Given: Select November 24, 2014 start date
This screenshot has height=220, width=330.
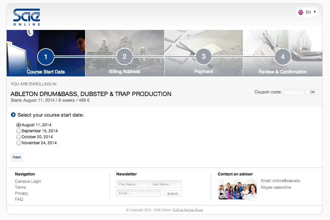Looking at the screenshot, I should [19, 143].
